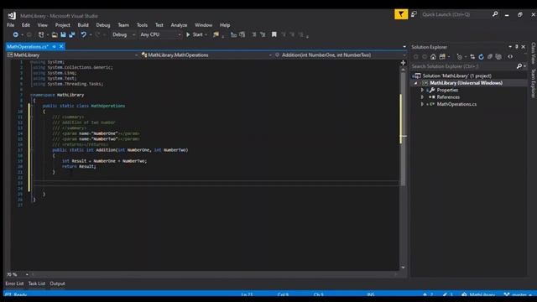Click the Pending Changes Filter clock icon
537x302 pixels.
tap(459, 57)
